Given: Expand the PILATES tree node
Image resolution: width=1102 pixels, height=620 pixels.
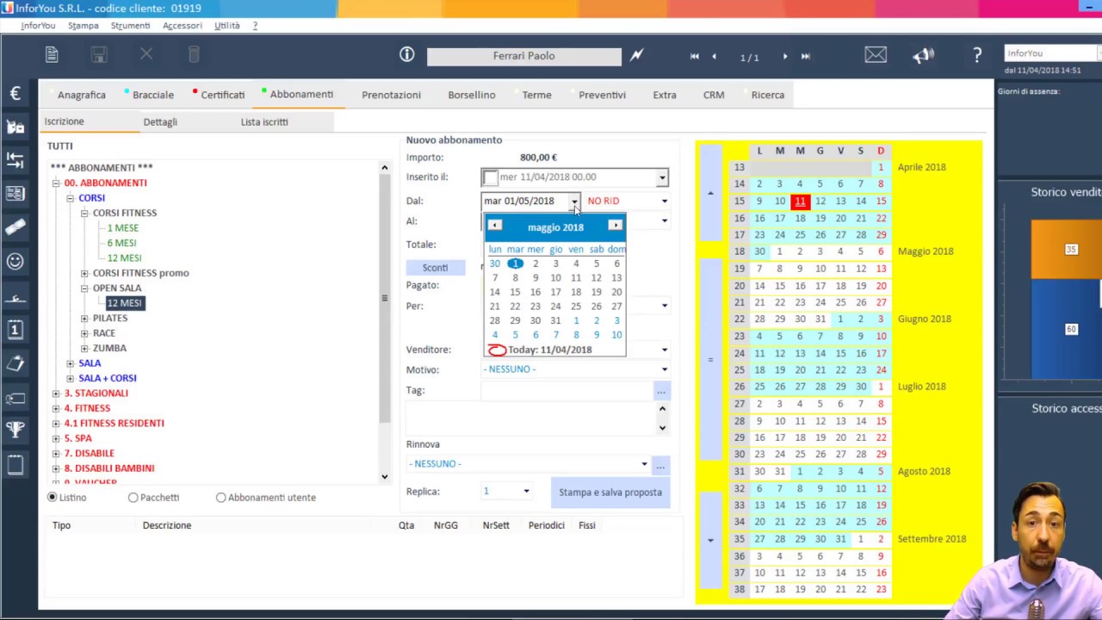Looking at the screenshot, I should click(x=84, y=319).
